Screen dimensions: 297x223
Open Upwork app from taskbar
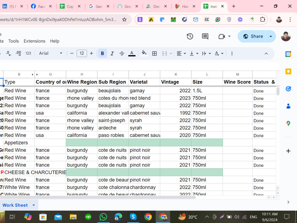88,216
